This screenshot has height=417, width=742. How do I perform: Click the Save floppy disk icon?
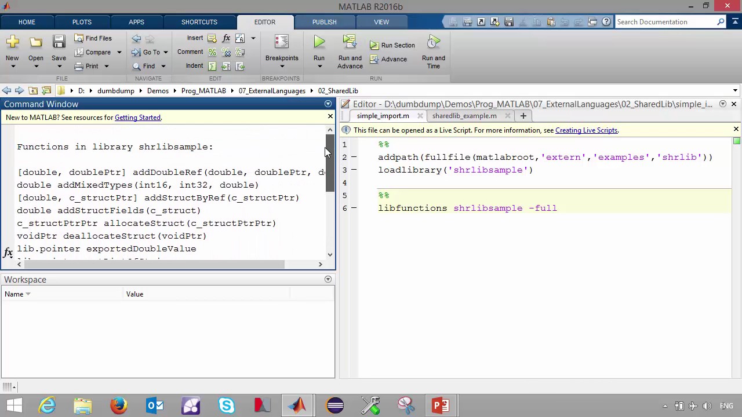tap(59, 42)
